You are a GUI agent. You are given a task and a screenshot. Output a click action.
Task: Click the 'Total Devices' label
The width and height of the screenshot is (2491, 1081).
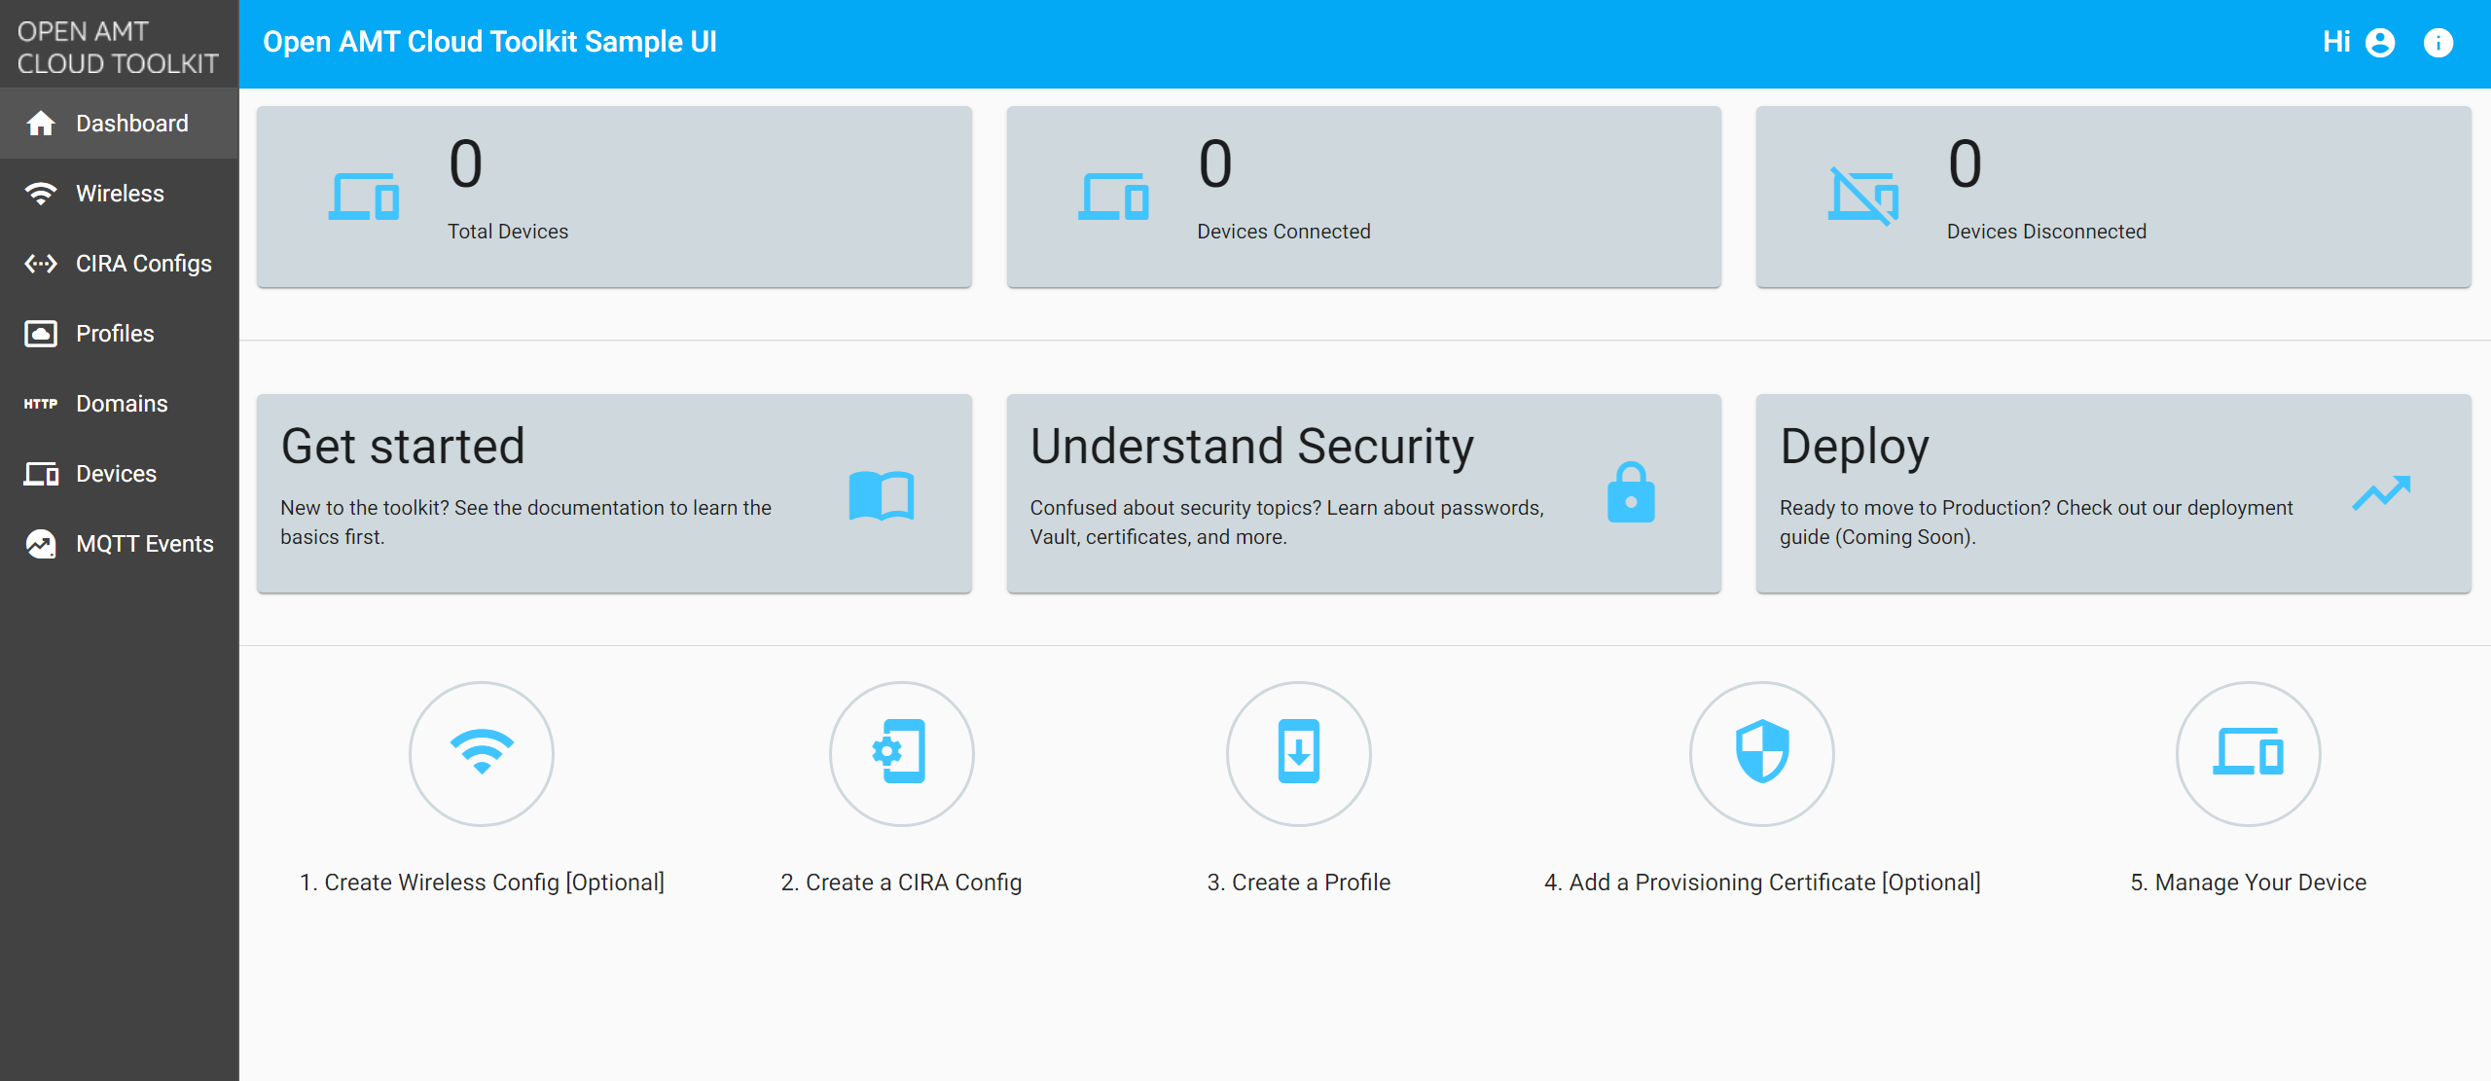click(508, 232)
